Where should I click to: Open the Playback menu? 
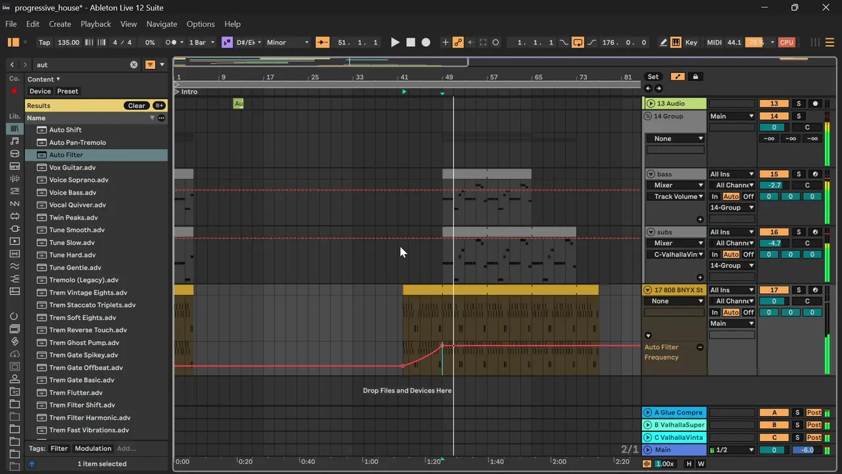click(x=96, y=24)
